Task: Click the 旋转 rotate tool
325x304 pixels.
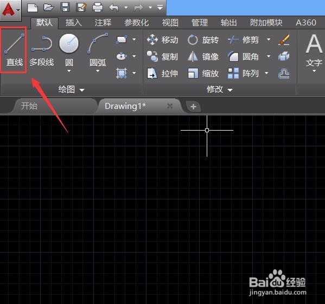Action: pyautogui.click(x=203, y=40)
